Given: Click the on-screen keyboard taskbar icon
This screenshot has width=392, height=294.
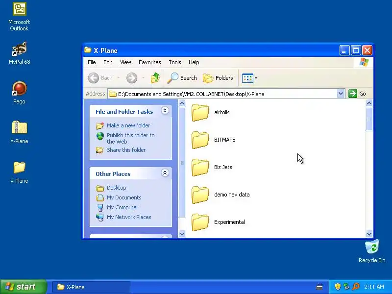Looking at the screenshot, I should click(319, 287).
